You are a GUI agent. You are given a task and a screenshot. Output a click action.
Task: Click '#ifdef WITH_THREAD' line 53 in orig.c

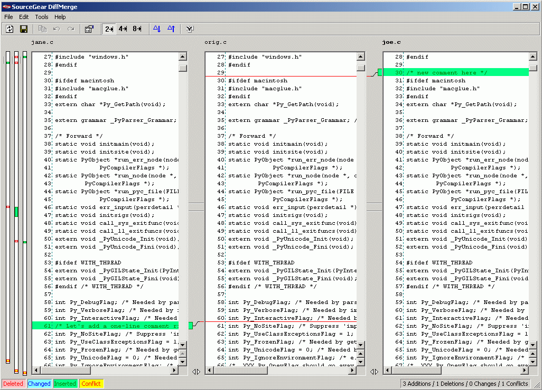pos(261,262)
